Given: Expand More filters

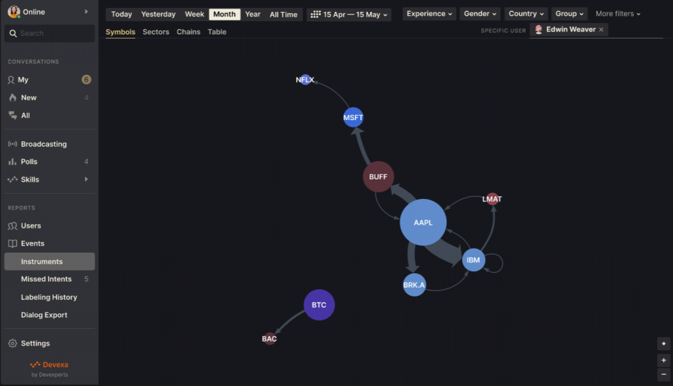Looking at the screenshot, I should tap(618, 14).
